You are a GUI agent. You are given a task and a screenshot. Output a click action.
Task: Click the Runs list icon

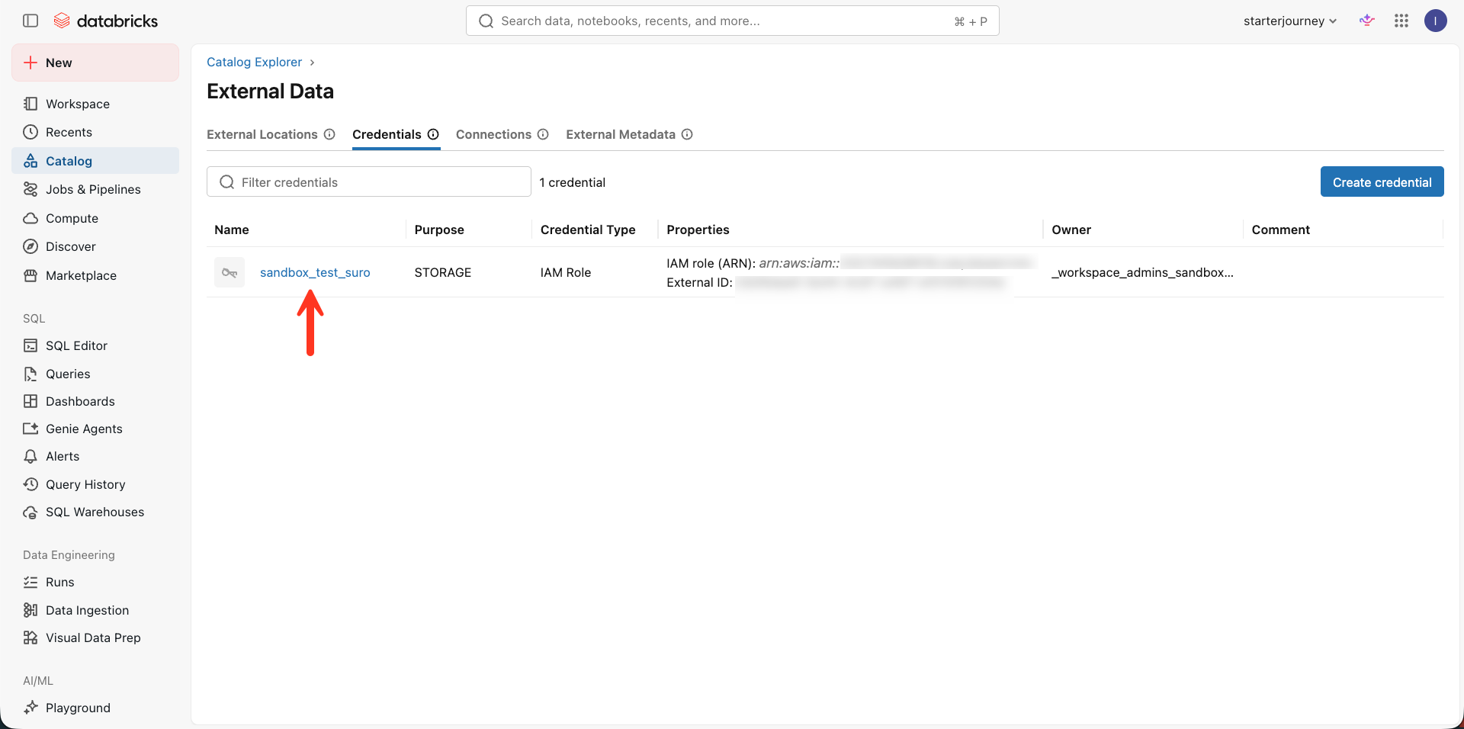tap(30, 582)
